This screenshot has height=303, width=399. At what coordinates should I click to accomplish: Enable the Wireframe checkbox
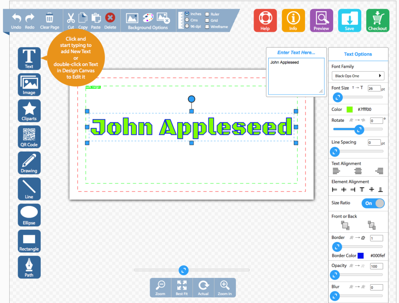(x=207, y=27)
